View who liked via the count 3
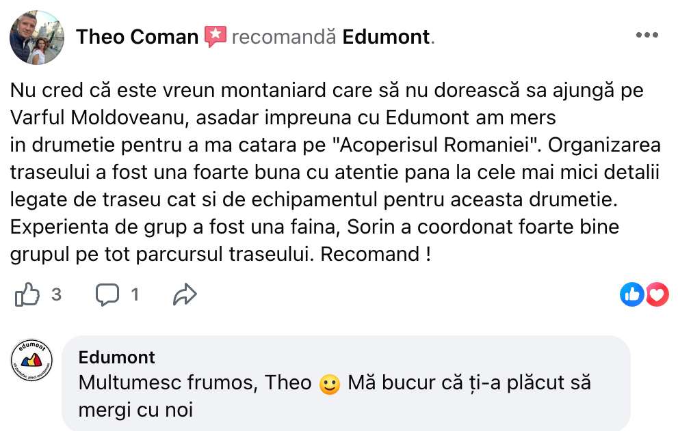Viewport: 678px width, 431px height. [x=56, y=294]
